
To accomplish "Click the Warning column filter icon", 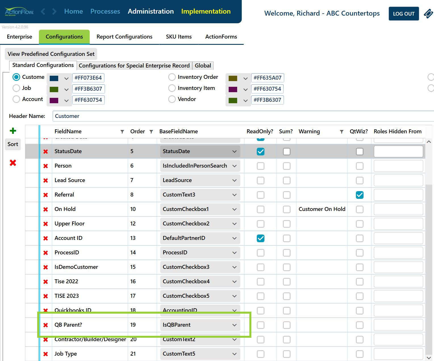I will tap(342, 132).
